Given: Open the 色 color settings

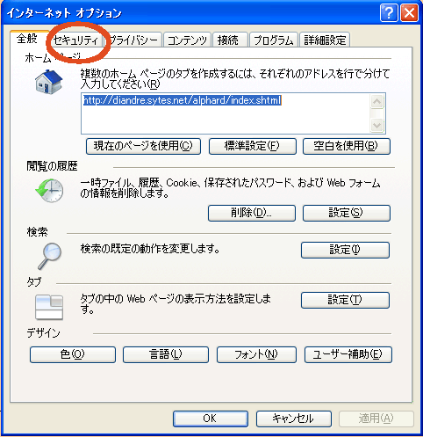Looking at the screenshot, I should click(x=73, y=354).
